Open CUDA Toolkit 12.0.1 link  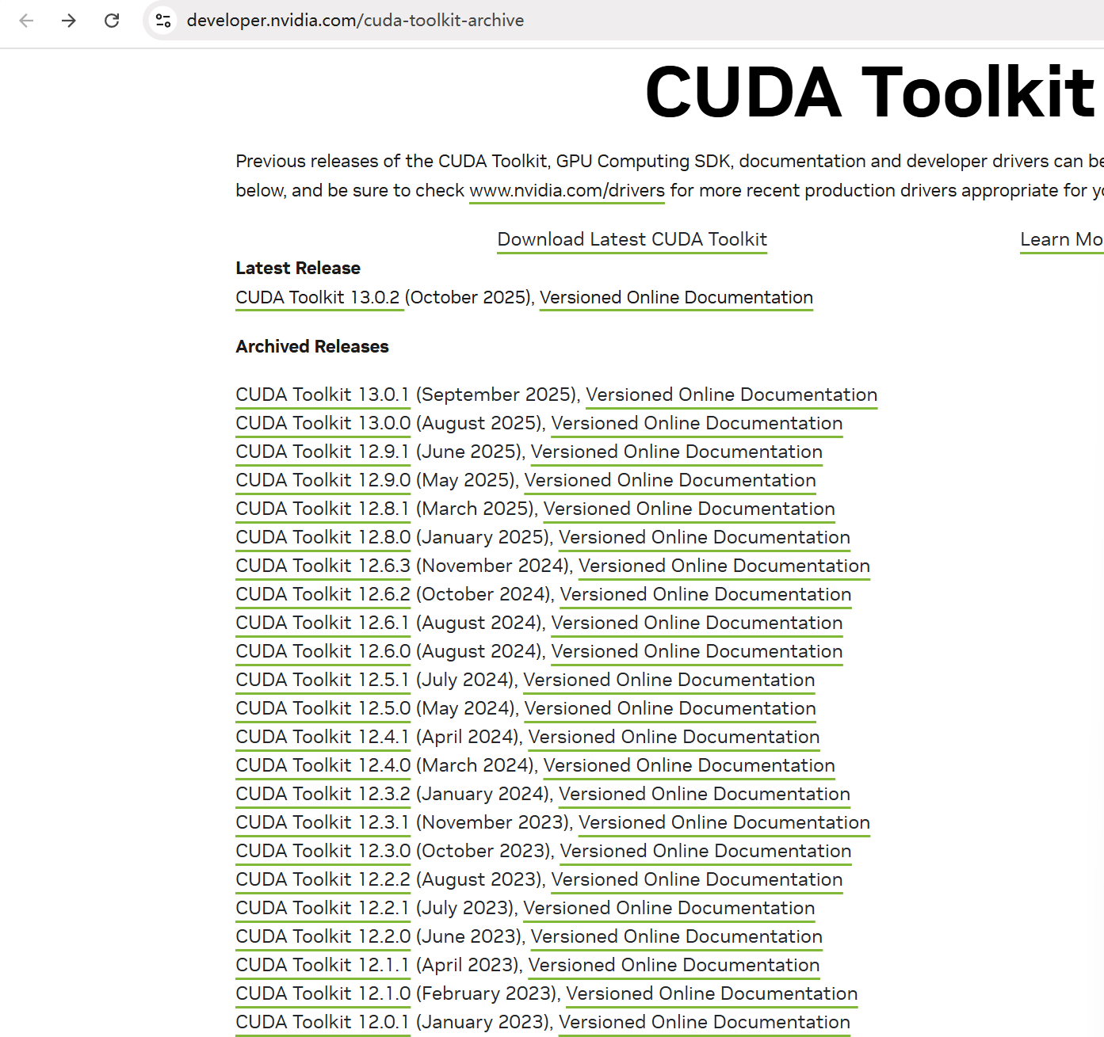tap(323, 1023)
